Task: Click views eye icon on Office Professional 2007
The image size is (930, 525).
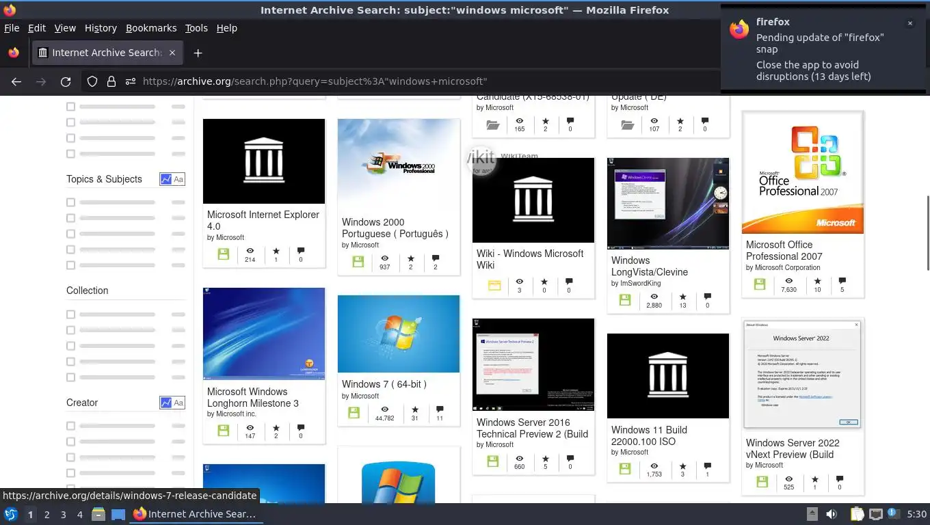Action: click(x=788, y=281)
